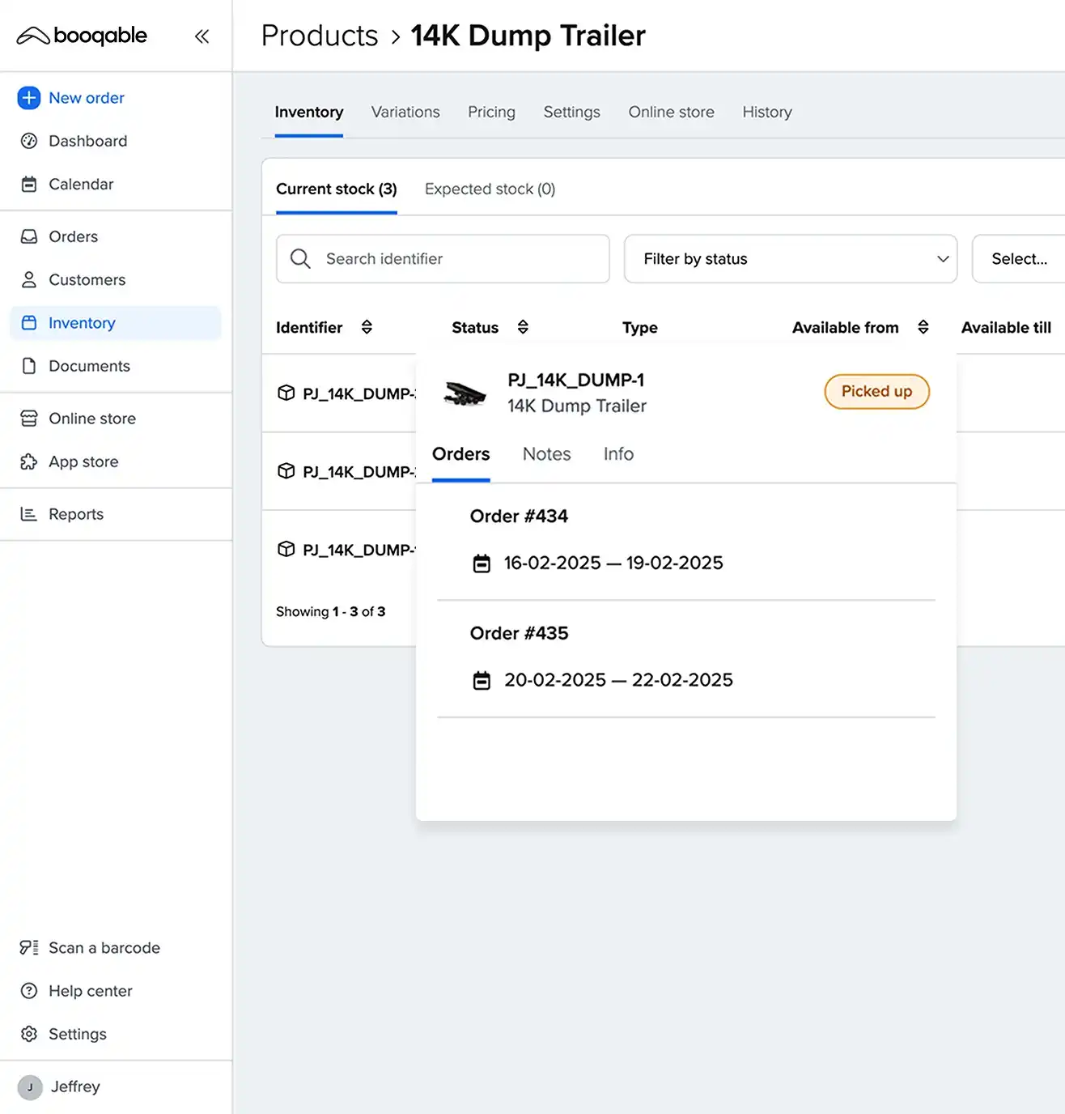Sort by Available from column
1065x1114 pixels.
click(923, 327)
